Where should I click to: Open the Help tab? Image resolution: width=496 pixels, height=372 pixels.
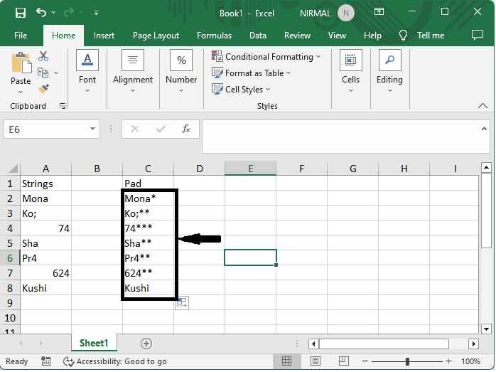point(372,36)
